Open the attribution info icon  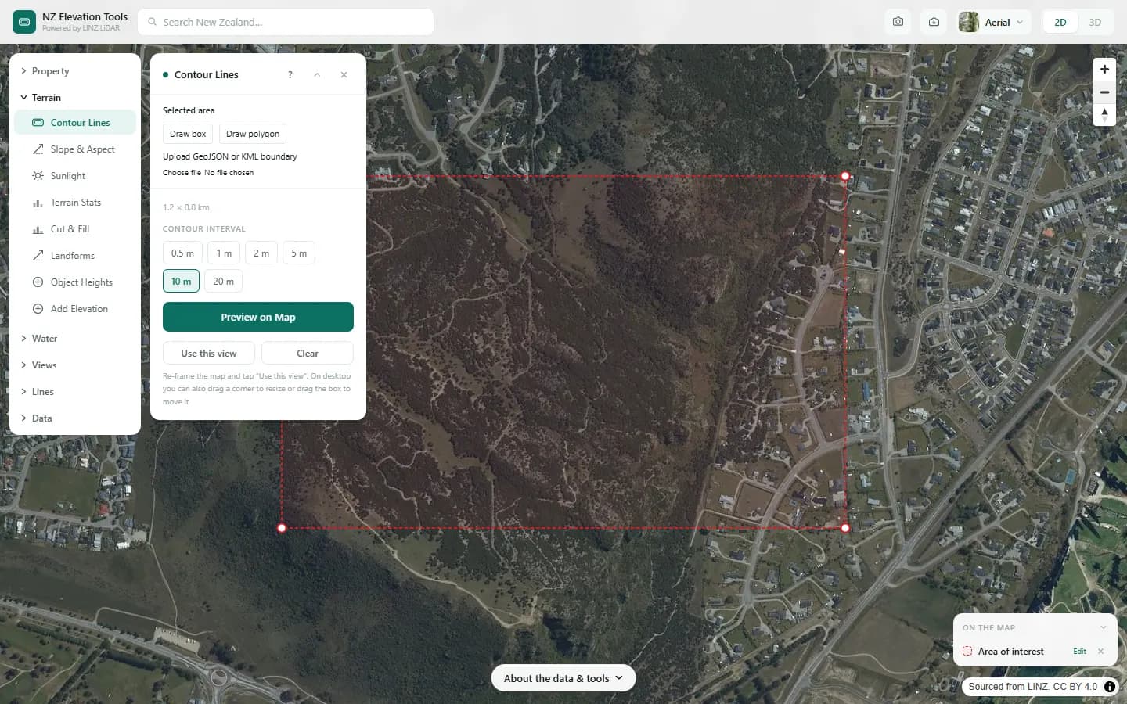[1110, 686]
